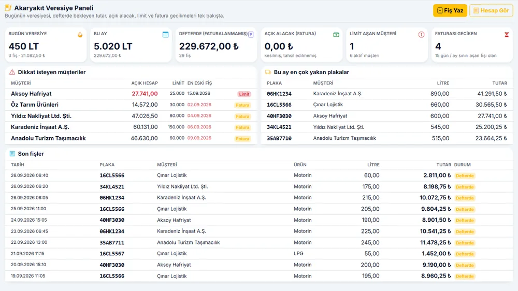Click the droplet icon on Bugün Veresiye card
Image resolution: width=518 pixels, height=291 pixels.
coord(80,35)
